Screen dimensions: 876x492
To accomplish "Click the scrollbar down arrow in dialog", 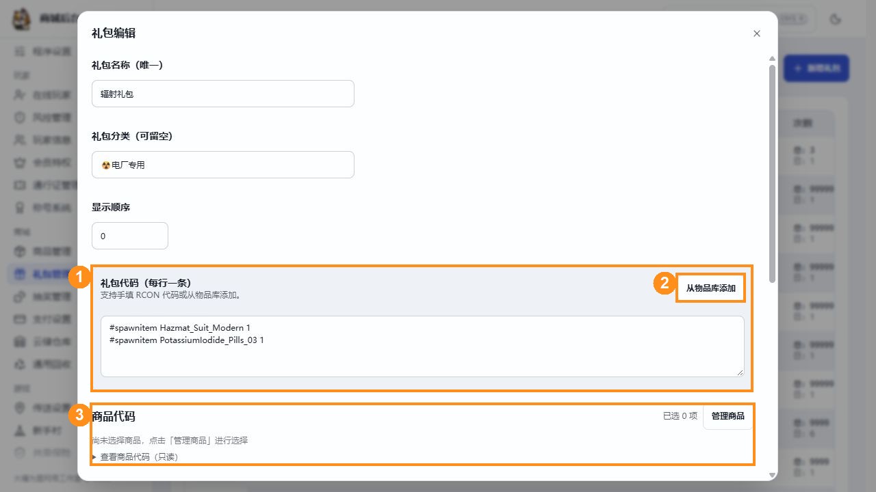I will (772, 475).
